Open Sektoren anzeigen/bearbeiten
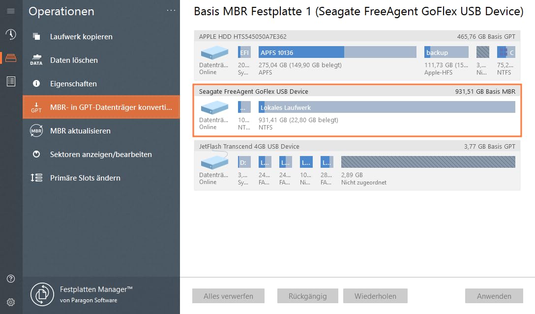The image size is (535, 314). tap(101, 154)
